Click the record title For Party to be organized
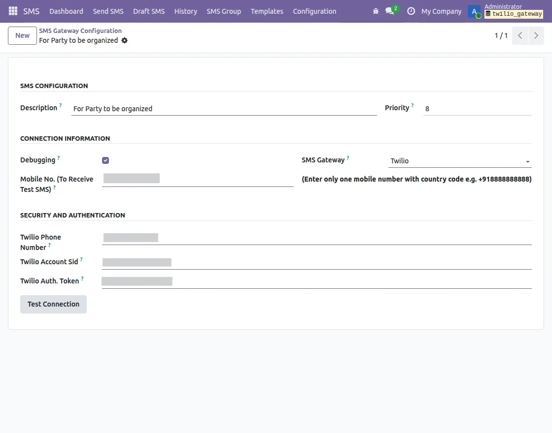This screenshot has width=552, height=433. [78, 40]
